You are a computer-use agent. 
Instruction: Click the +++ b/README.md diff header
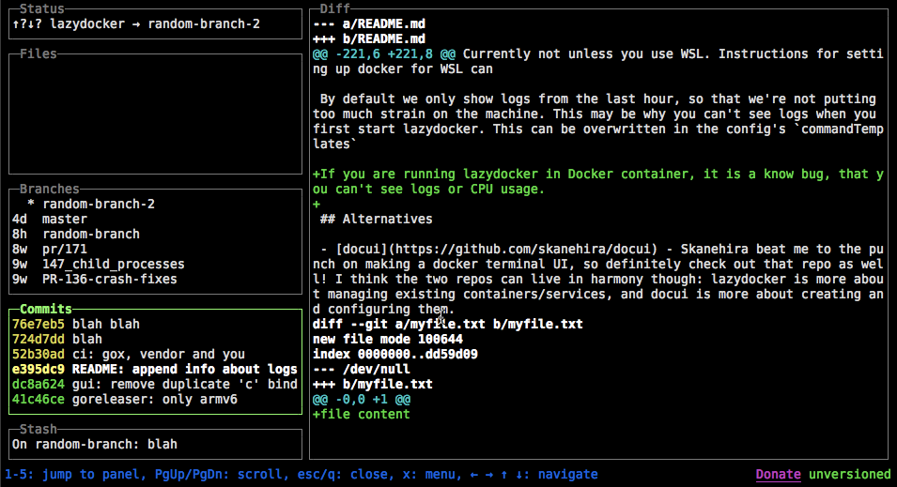(x=369, y=38)
